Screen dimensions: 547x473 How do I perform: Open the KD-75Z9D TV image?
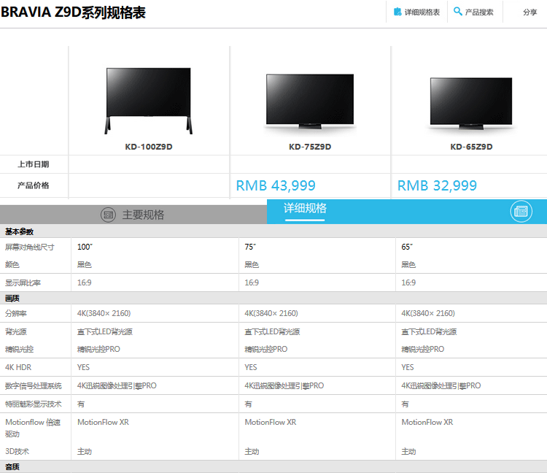click(310, 101)
